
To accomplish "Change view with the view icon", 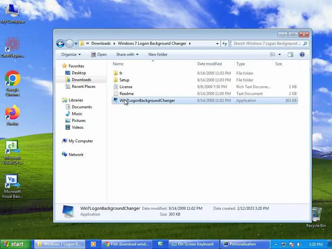I will (272, 54).
